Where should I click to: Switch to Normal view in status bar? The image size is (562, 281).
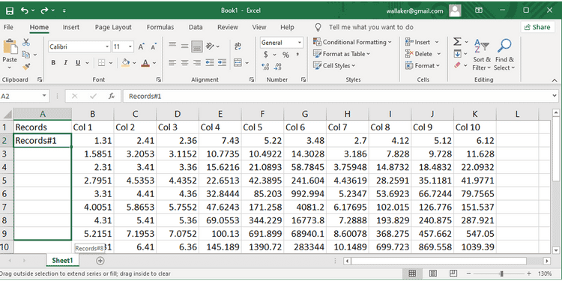412,274
